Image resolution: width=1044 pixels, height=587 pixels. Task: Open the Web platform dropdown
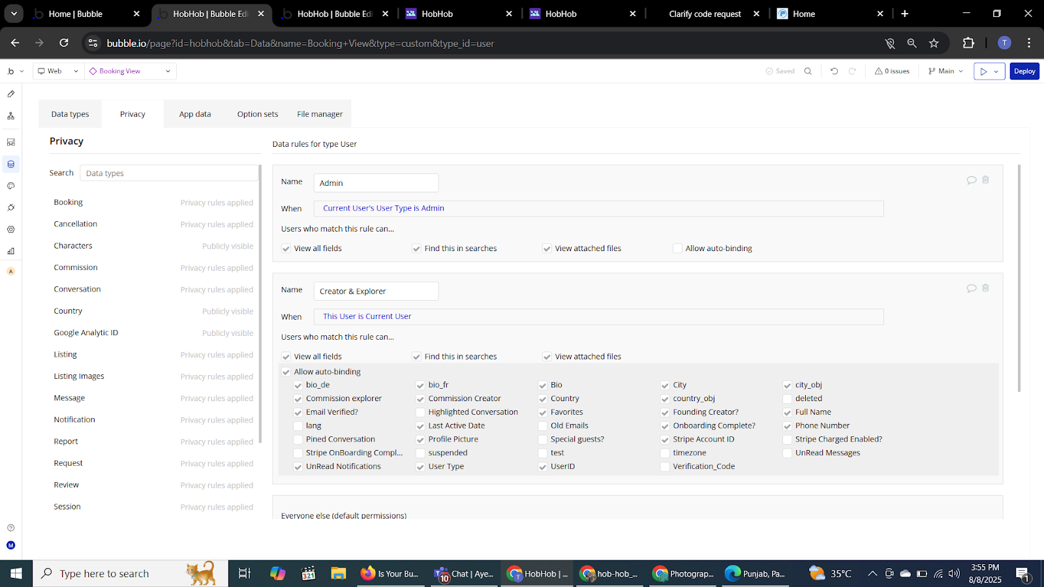[x=58, y=71]
